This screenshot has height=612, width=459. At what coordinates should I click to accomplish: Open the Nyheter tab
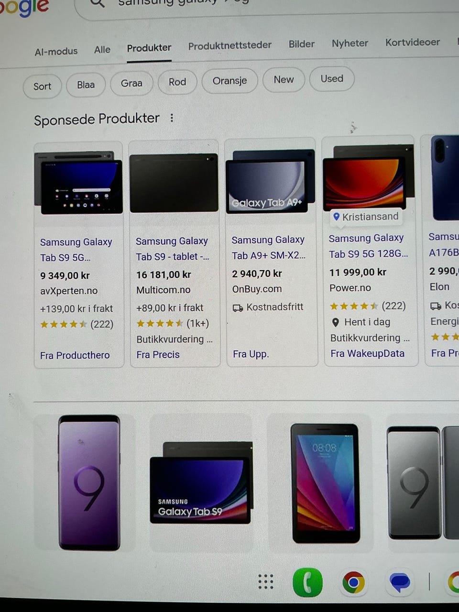coord(350,43)
